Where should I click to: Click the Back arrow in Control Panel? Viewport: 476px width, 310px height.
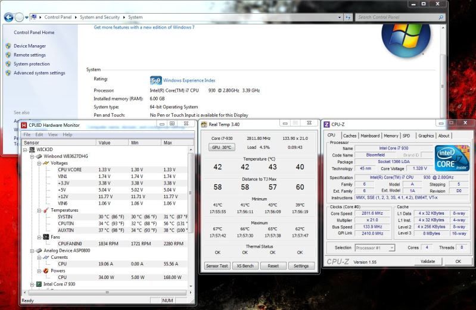coord(9,17)
